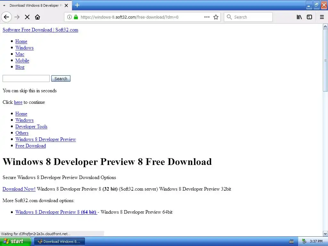
Task: Open the Library bookshelf icon
Action: click(x=299, y=17)
